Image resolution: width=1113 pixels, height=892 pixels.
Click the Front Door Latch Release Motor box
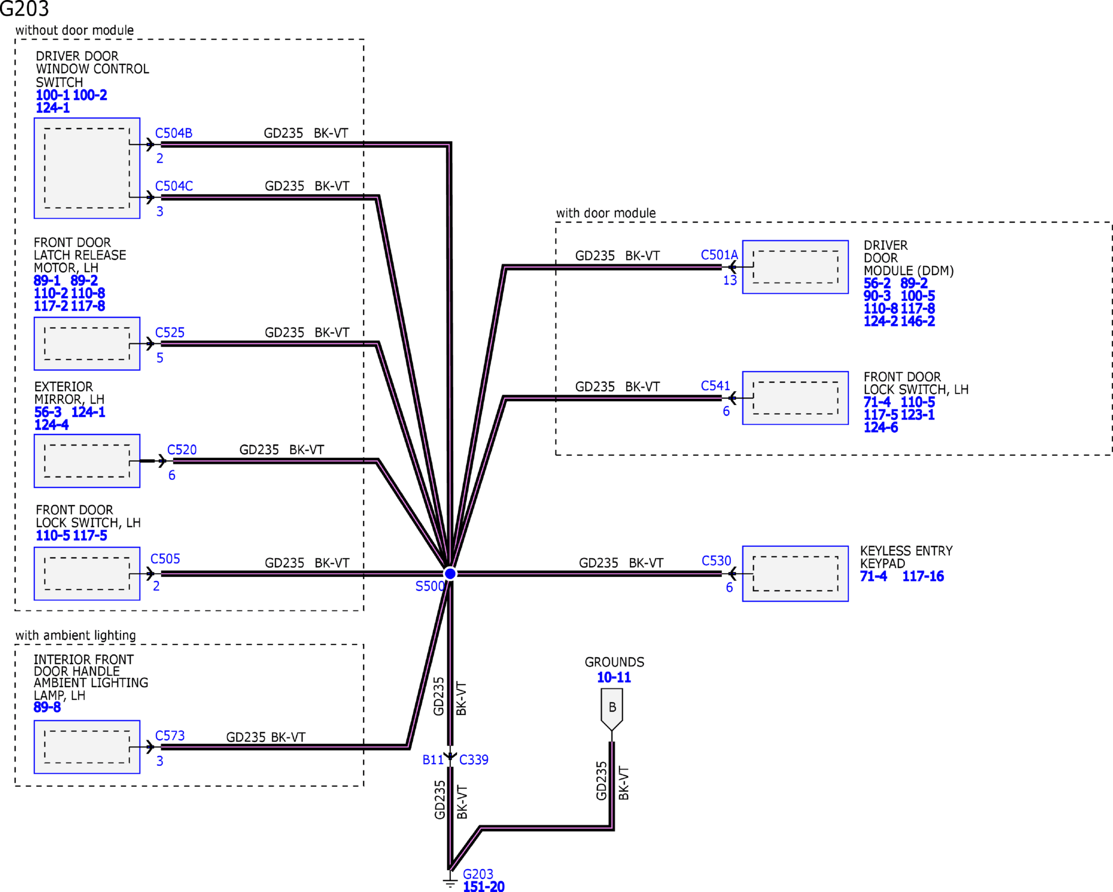pyautogui.click(x=87, y=344)
